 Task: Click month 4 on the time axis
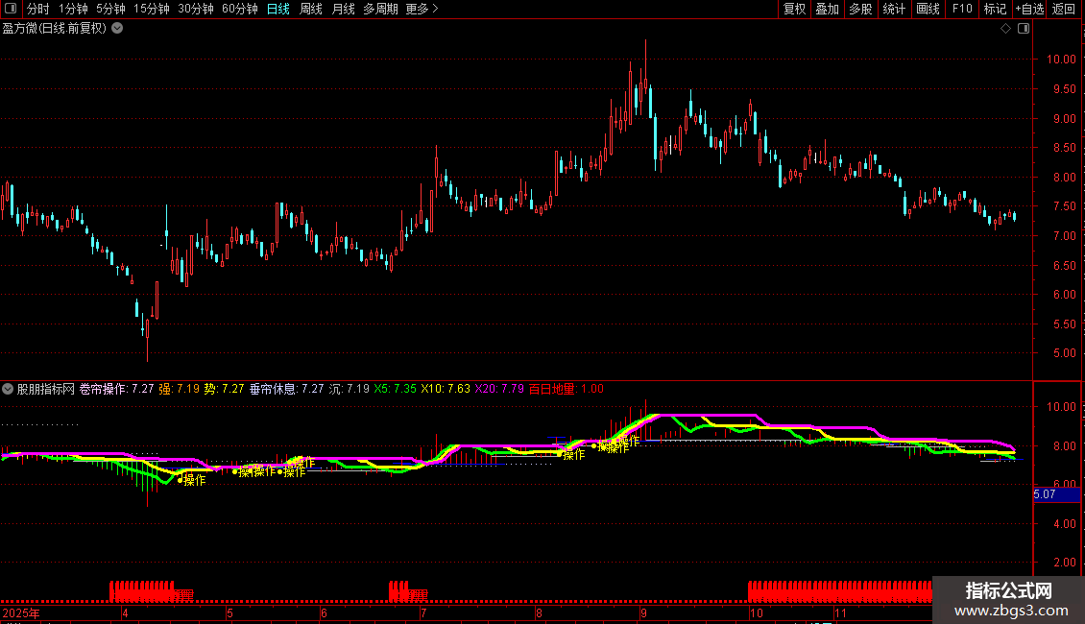[x=125, y=612]
